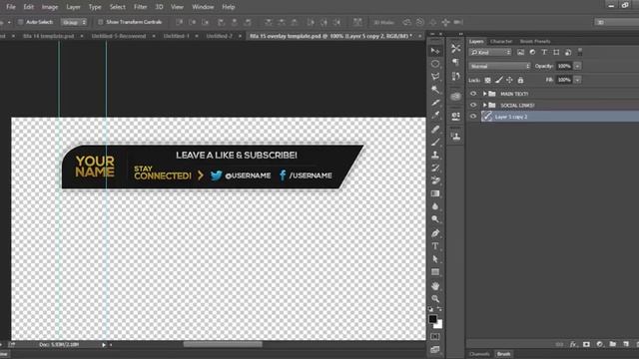Toggle lock transparent pixels
The image size is (639, 359).
[487, 80]
